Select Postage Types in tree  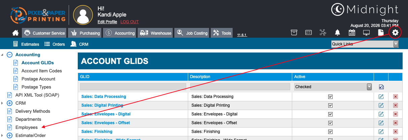(36, 87)
